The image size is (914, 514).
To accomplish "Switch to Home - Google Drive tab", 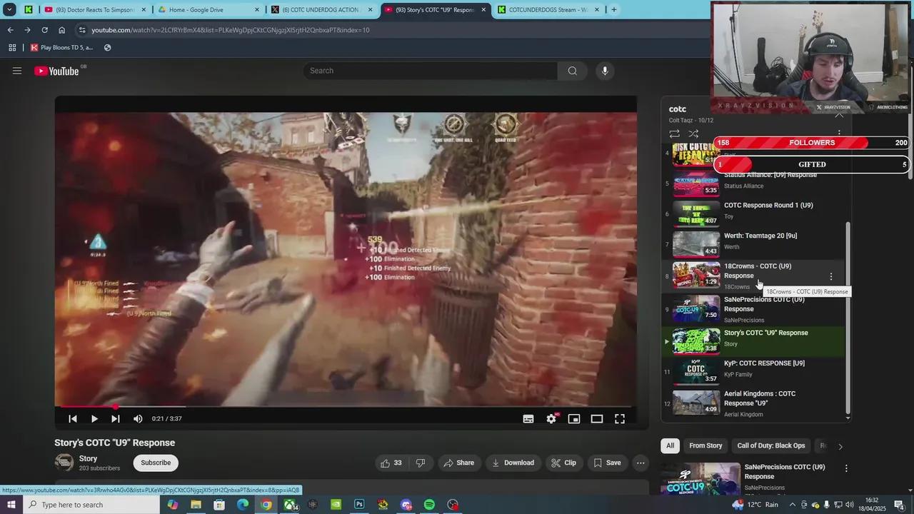I will tap(209, 10).
